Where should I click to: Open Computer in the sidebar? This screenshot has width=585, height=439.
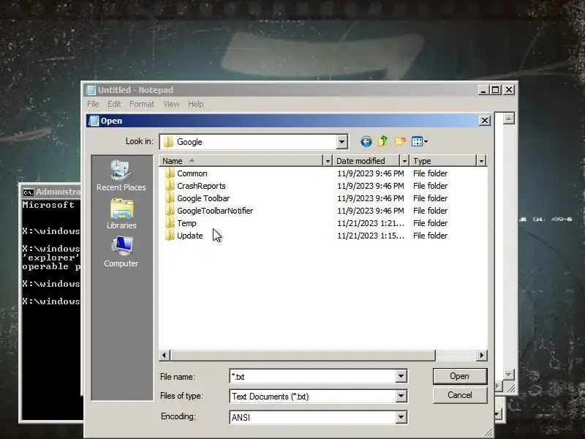tap(121, 252)
